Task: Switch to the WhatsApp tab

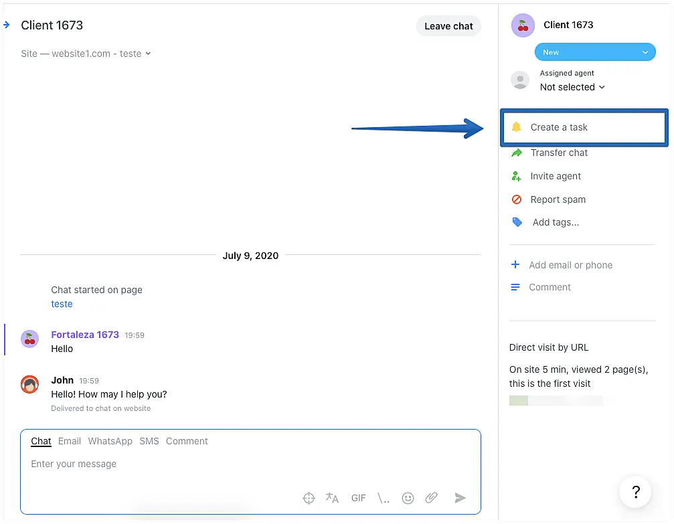Action: coord(110,441)
